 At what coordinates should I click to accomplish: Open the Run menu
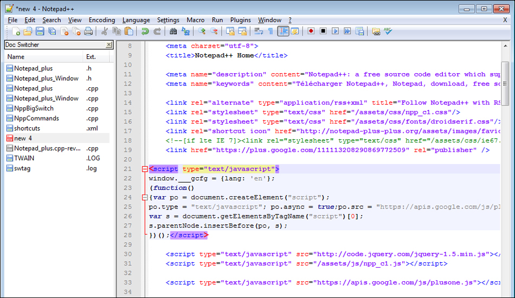point(217,21)
